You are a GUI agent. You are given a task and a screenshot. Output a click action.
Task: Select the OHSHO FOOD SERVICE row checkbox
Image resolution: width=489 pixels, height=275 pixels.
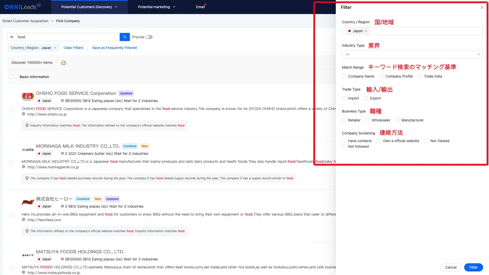point(11,110)
